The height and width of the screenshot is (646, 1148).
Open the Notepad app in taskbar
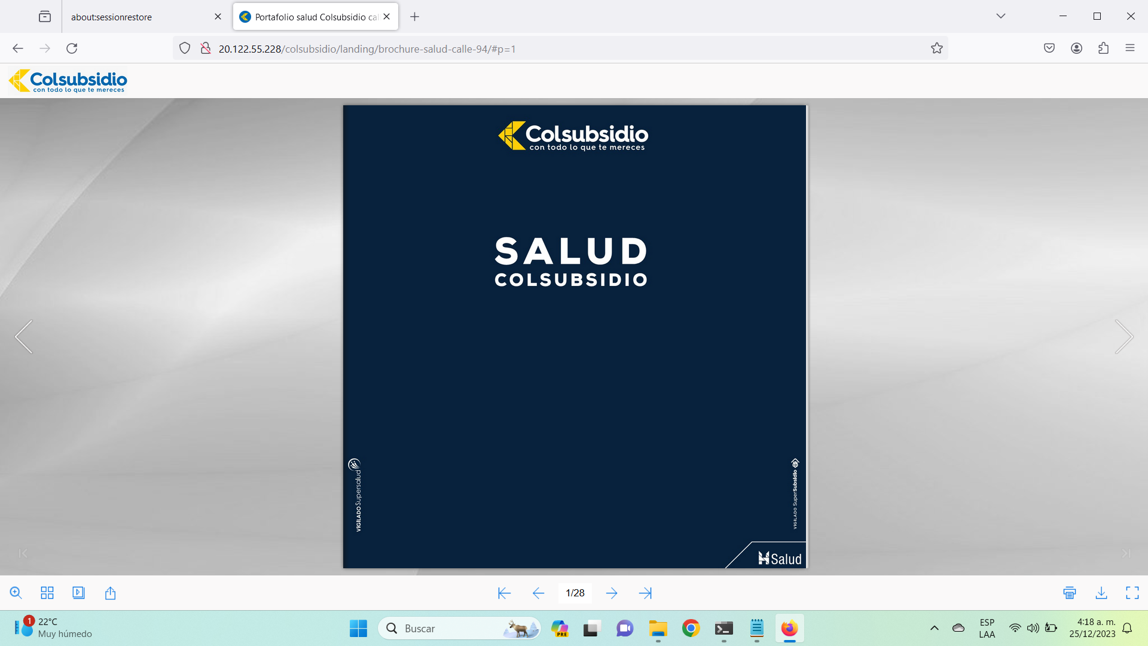756,629
